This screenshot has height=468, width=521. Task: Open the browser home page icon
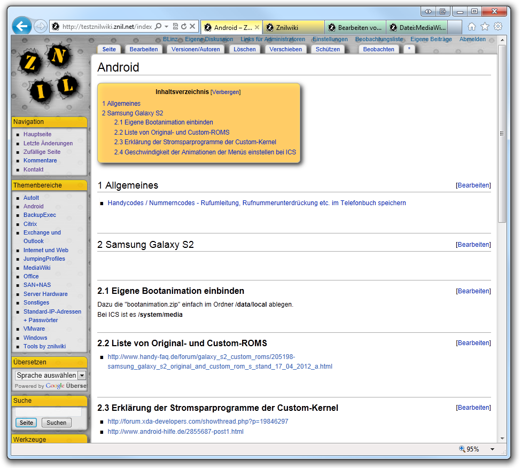pyautogui.click(x=471, y=27)
